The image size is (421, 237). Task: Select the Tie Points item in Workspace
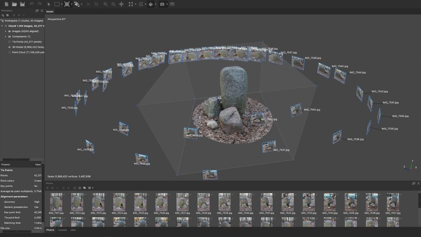pyautogui.click(x=26, y=42)
